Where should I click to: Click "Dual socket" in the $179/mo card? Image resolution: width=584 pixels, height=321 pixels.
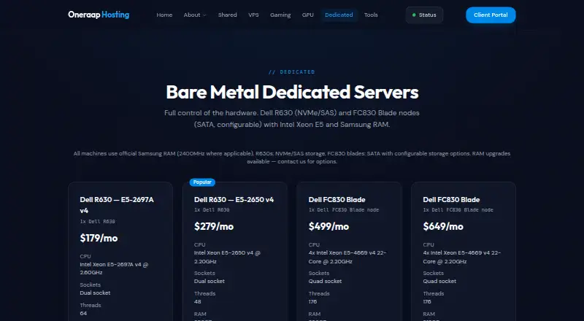click(x=95, y=293)
